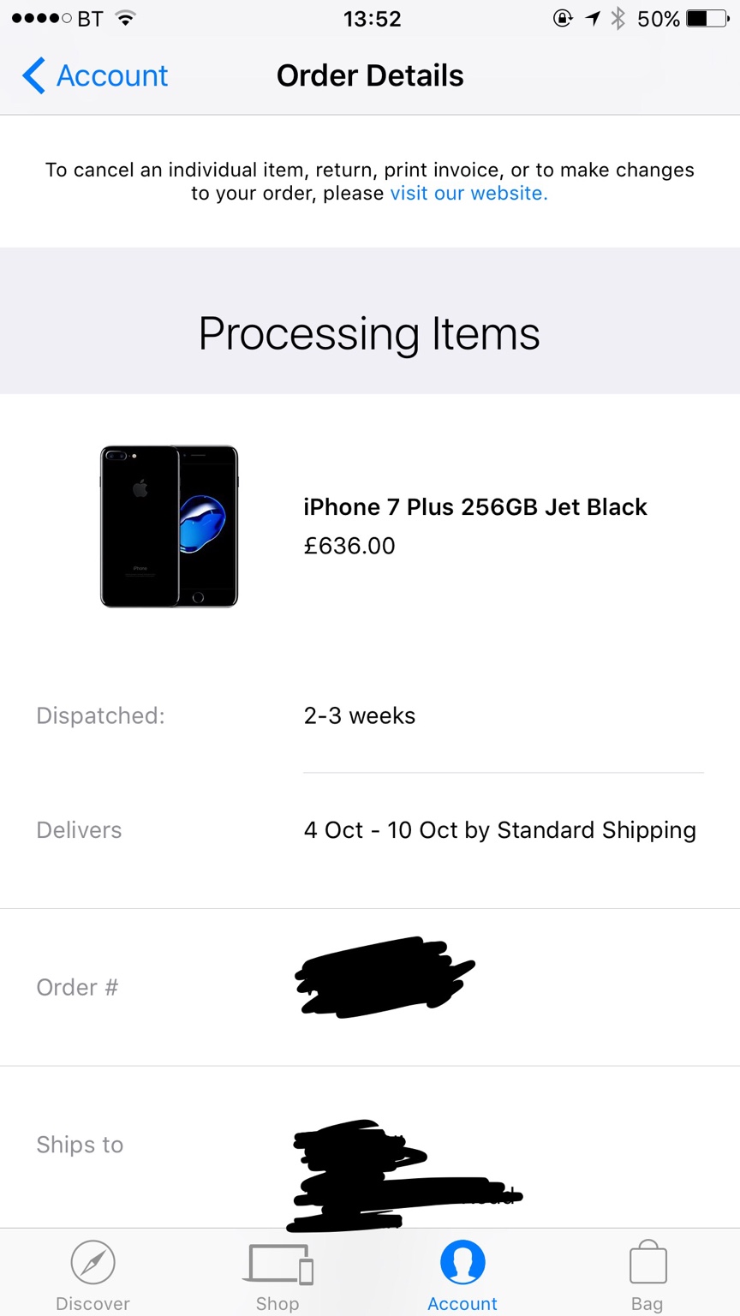Tap the Account person icon
Viewport: 740px width, 1316px height.
[x=462, y=1263]
